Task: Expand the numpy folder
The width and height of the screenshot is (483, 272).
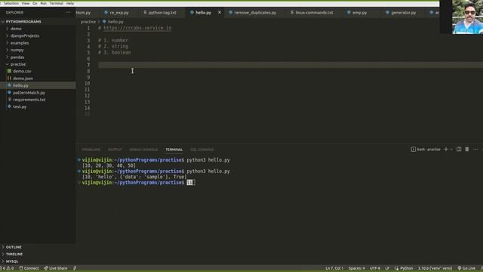Action: [x=17, y=50]
